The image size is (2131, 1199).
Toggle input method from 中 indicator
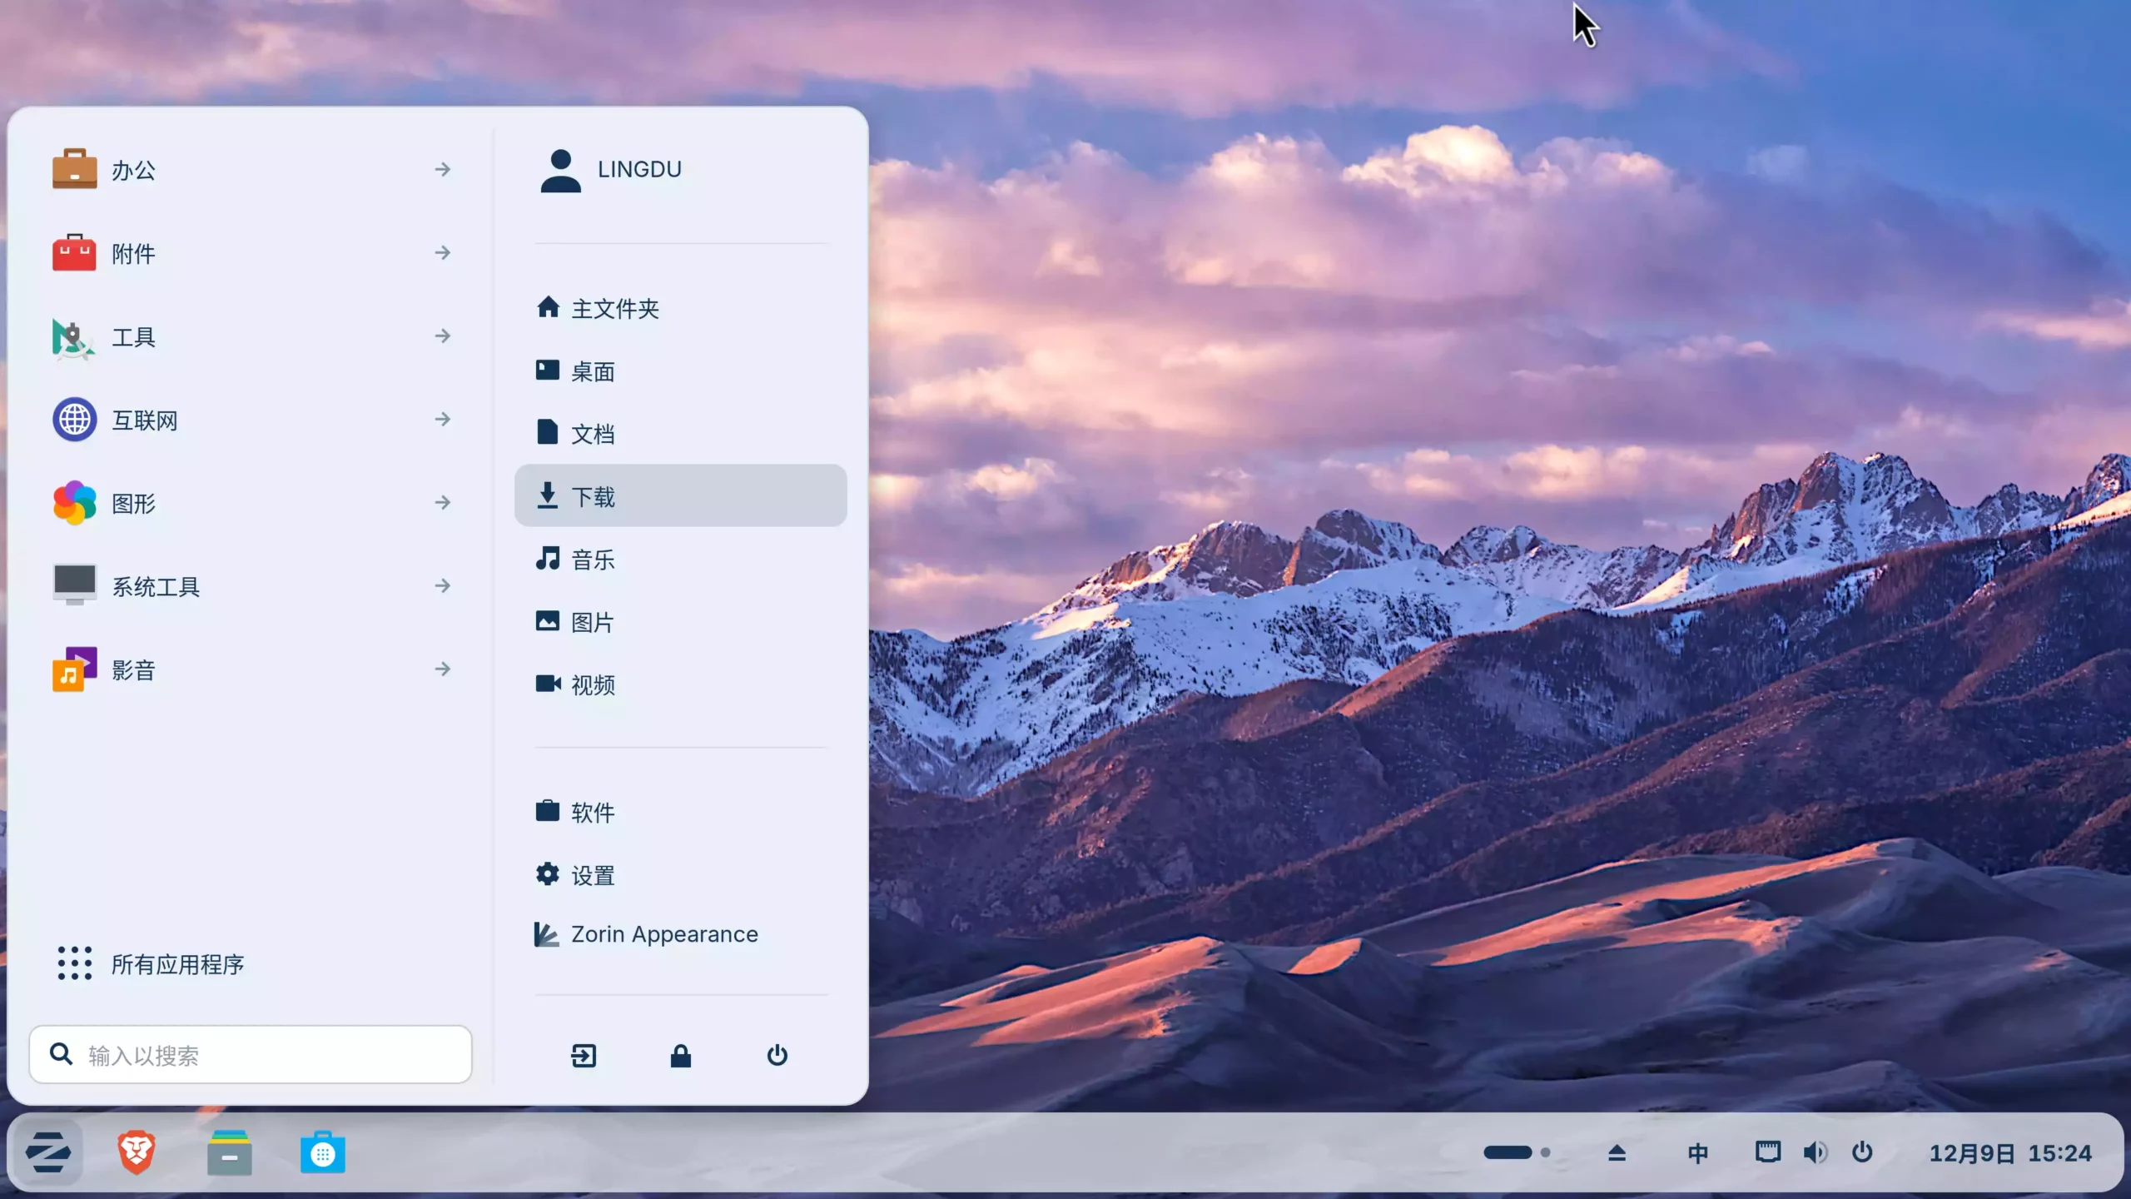coord(1696,1152)
